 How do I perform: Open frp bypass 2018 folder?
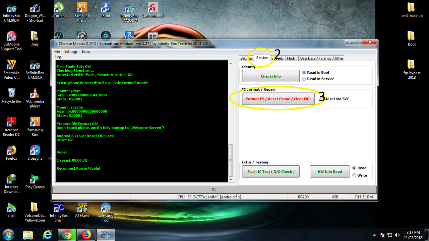tap(412, 70)
